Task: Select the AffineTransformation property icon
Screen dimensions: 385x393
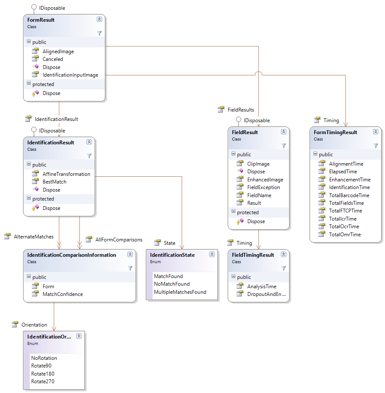Action: coord(35,174)
